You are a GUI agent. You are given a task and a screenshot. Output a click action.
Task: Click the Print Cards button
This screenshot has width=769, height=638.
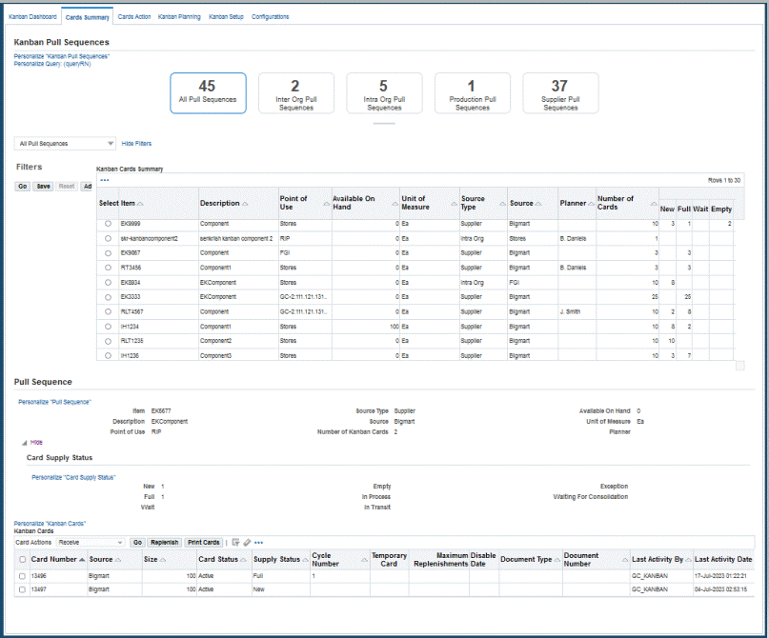(x=204, y=543)
